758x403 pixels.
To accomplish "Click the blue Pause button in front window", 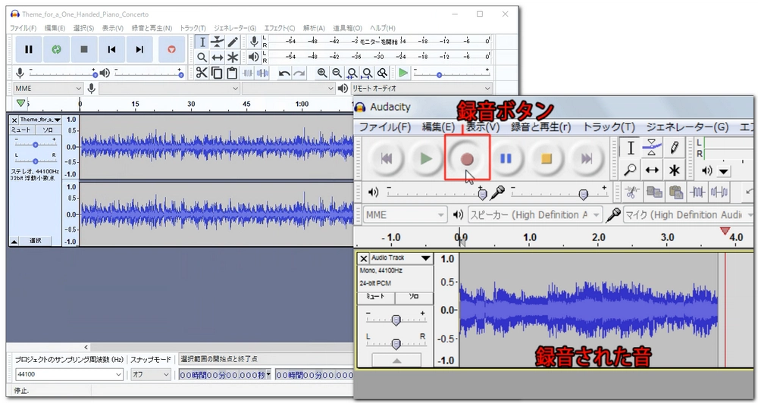I will pos(506,158).
